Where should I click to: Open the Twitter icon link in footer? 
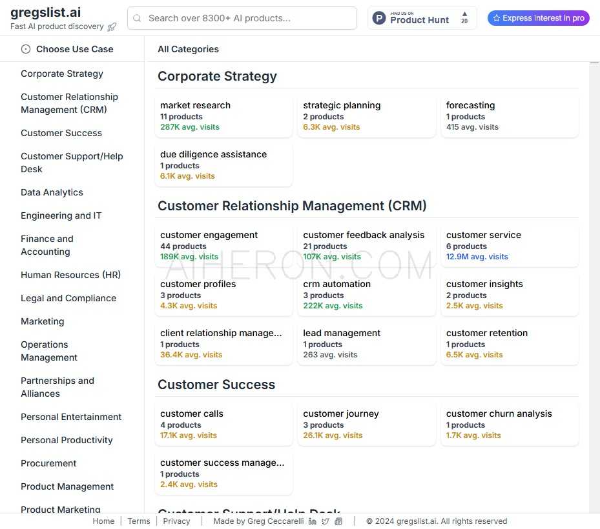pyautogui.click(x=326, y=521)
